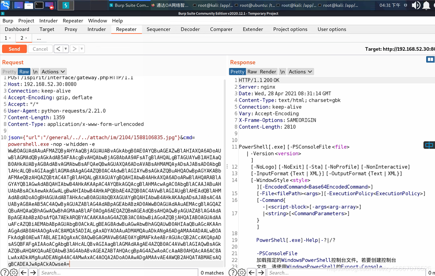Screen dimensions: 435x276
Task: Go to next match in response search
Action: pos(261,272)
